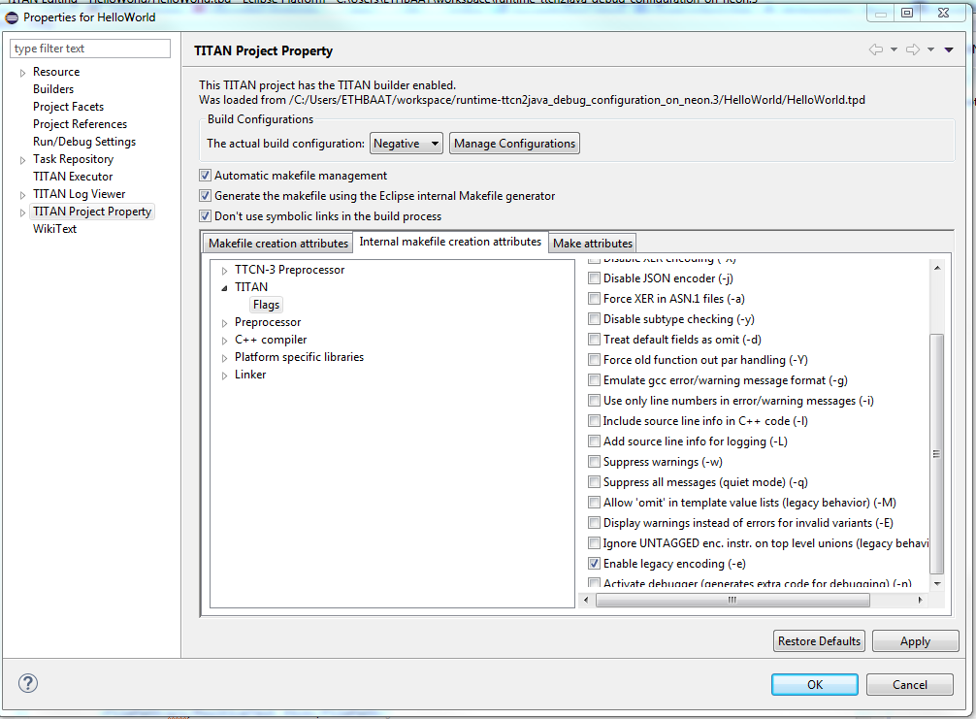
Task: Enable Treat default fields as omit (-d)
Action: (595, 340)
